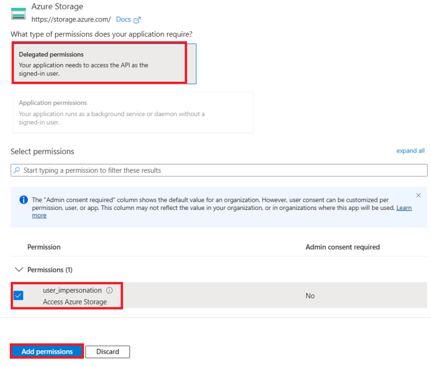Screen dimensions: 431x367
Task: Click the search magnifier icon
Action: point(17,170)
